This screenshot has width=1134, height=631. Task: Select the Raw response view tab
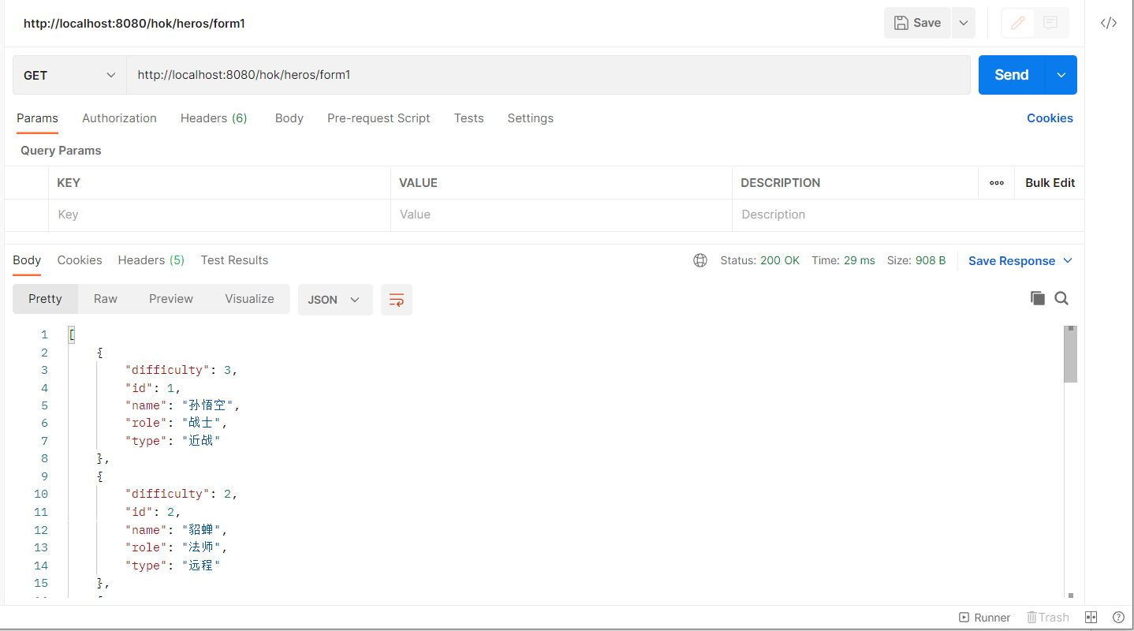coord(106,299)
